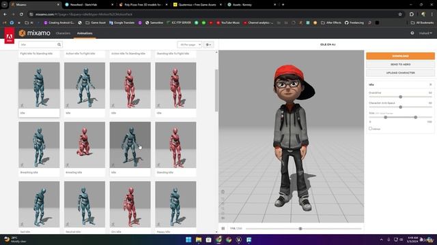The image size is (437, 245).
Task: Open the tab search dropdown arrow
Action: tap(5, 5)
